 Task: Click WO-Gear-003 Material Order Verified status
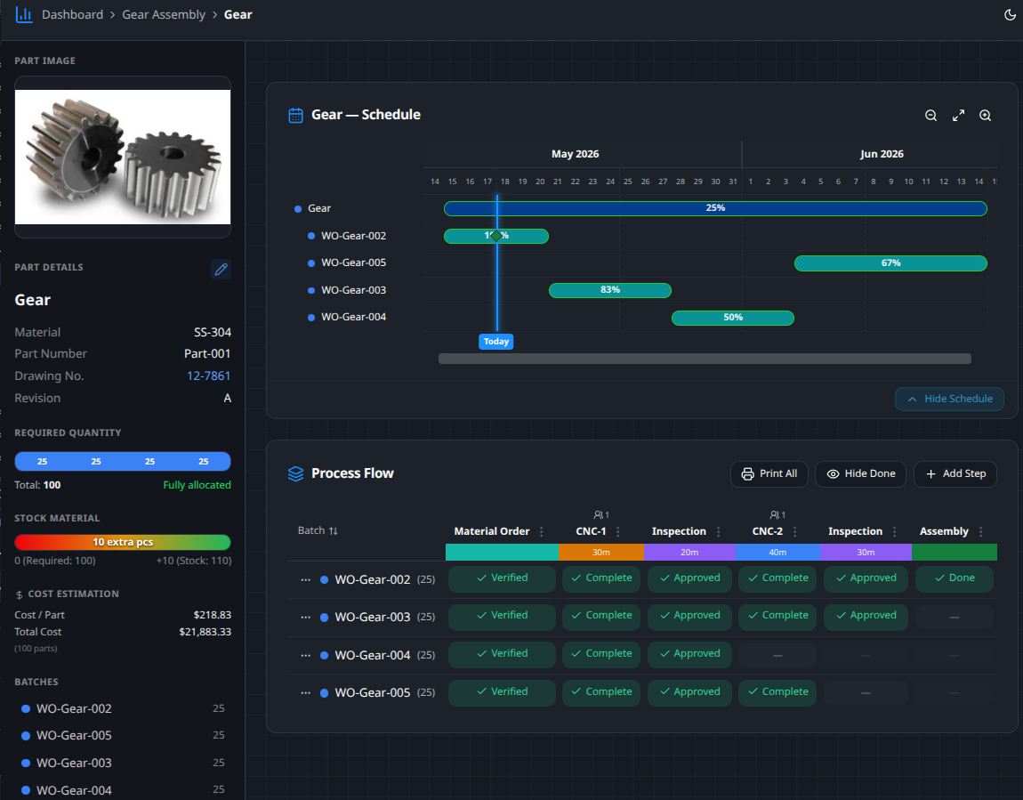(502, 617)
